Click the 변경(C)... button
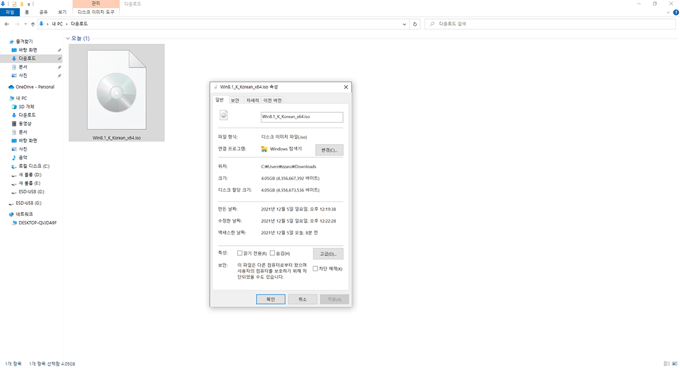The image size is (680, 368). (329, 150)
